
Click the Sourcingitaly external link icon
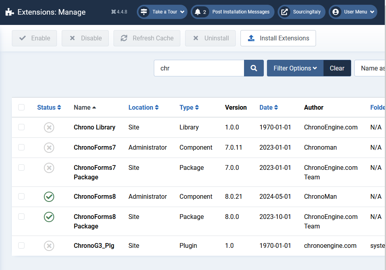285,12
